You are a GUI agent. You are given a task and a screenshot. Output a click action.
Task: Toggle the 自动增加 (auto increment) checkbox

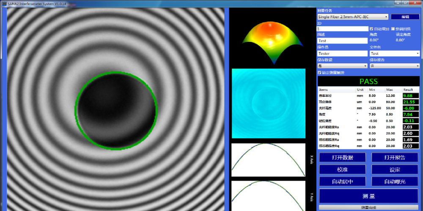point(372,29)
